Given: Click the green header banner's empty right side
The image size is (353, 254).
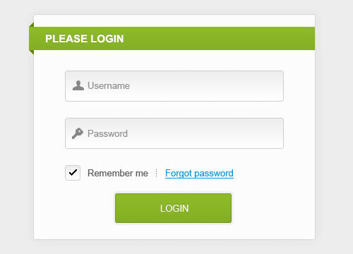Looking at the screenshot, I should [235, 39].
